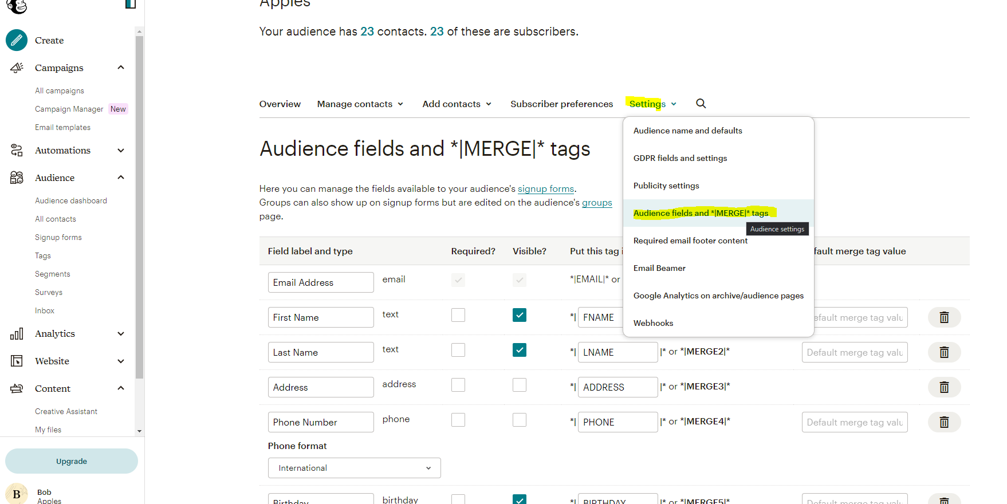Toggle Required checkbox for First Name

(x=458, y=315)
